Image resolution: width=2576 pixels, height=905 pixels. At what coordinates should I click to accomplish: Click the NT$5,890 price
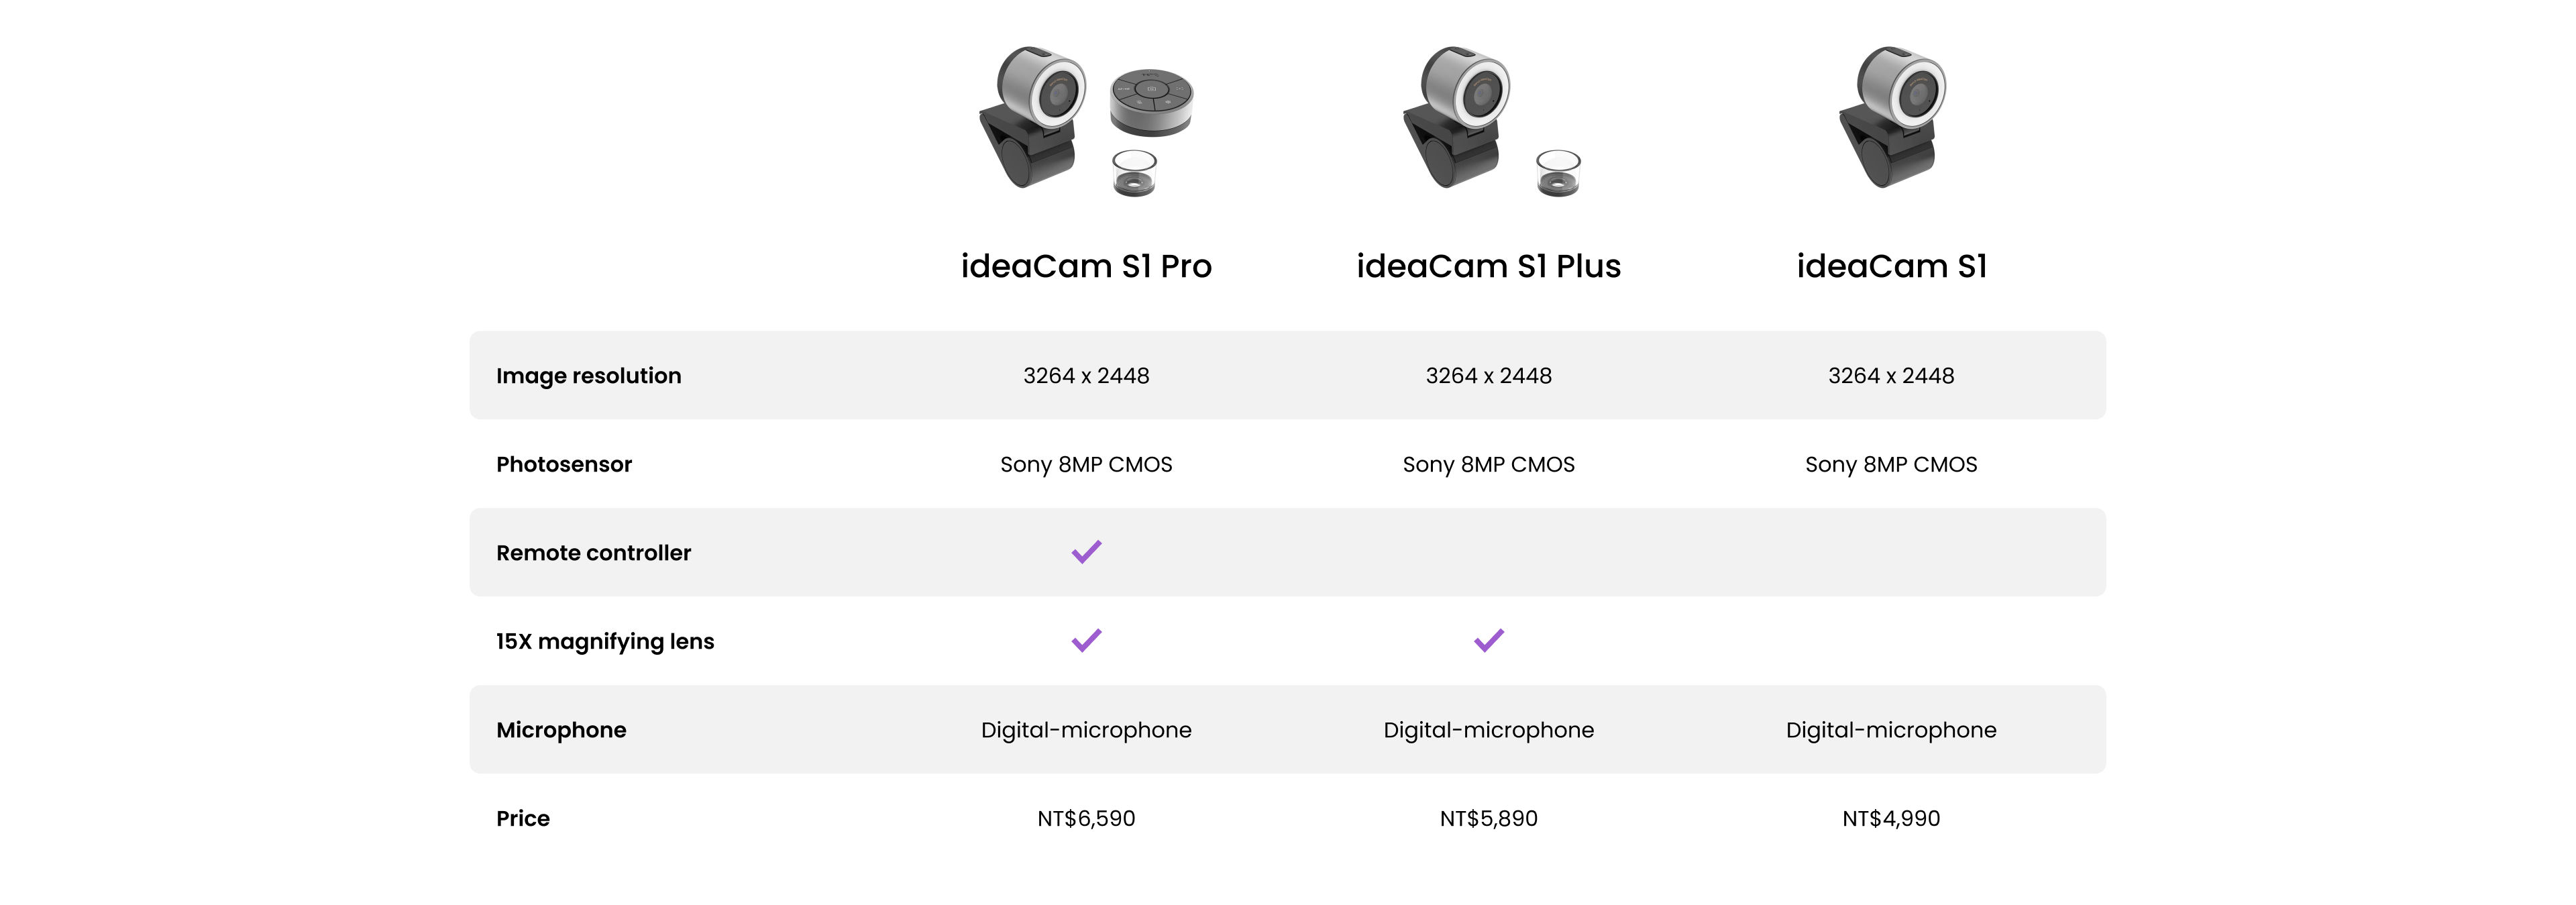(x=1489, y=818)
